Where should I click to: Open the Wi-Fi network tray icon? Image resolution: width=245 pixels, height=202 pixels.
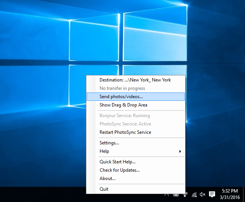(x=194, y=195)
